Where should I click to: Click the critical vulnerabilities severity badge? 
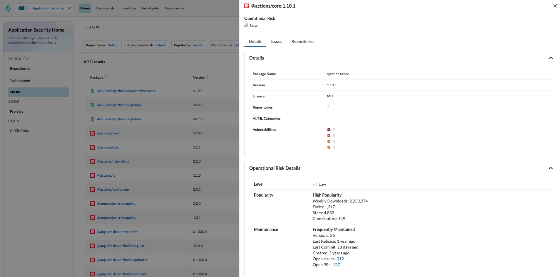tap(329, 130)
